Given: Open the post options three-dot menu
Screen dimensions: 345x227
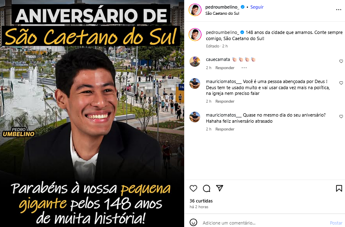Looking at the screenshot, I should pyautogui.click(x=338, y=10).
